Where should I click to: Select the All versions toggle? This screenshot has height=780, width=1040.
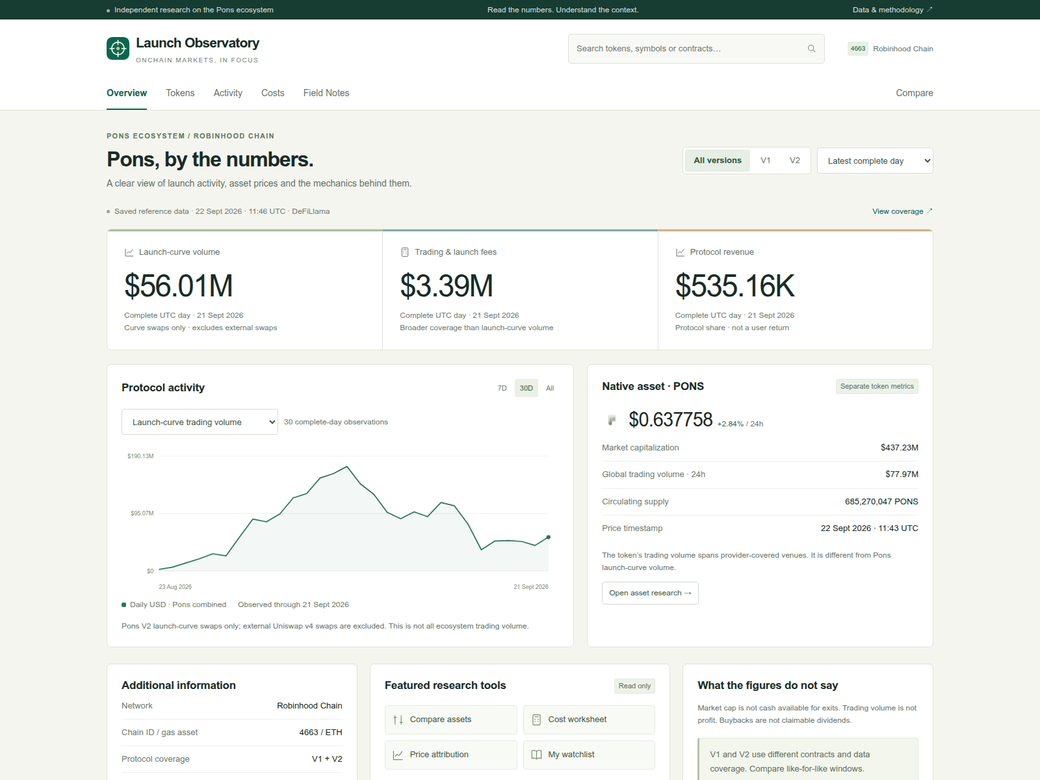(718, 161)
